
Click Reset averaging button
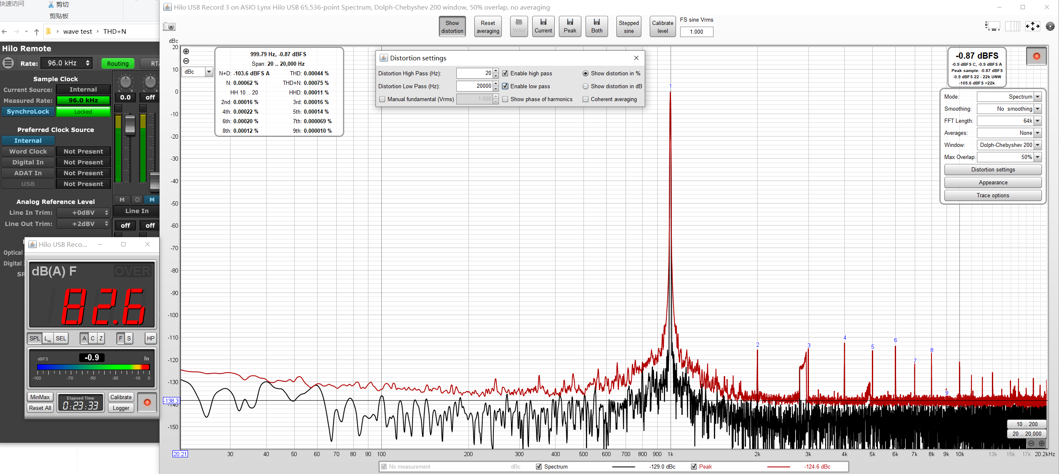pos(488,27)
